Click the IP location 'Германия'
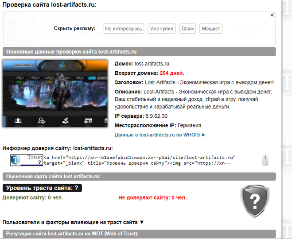The width and height of the screenshot is (292, 239). pyautogui.click(x=189, y=125)
